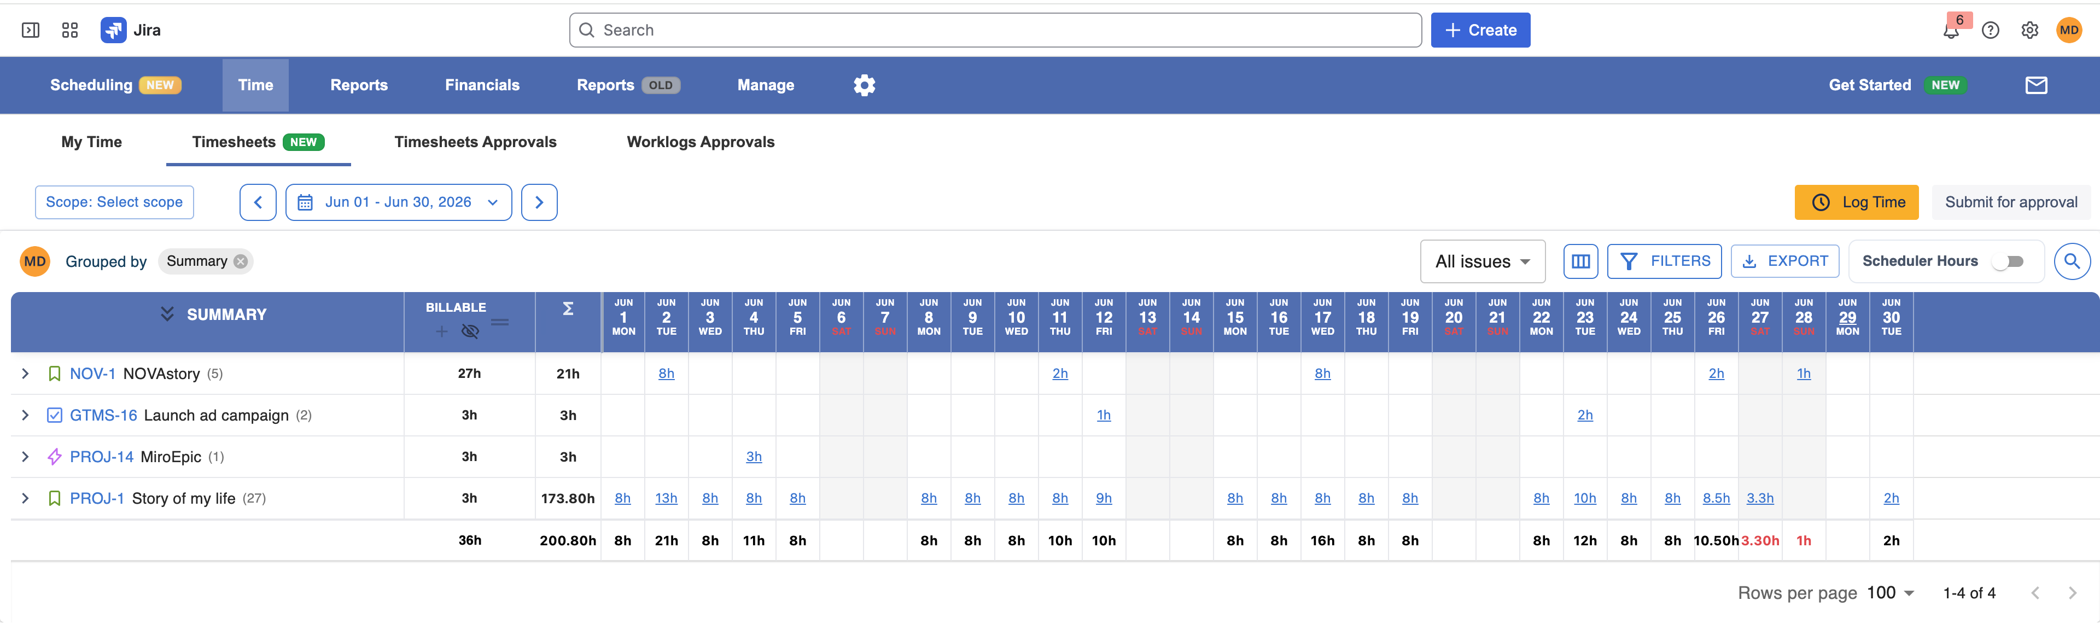Click the Log Time button

pyautogui.click(x=1856, y=202)
